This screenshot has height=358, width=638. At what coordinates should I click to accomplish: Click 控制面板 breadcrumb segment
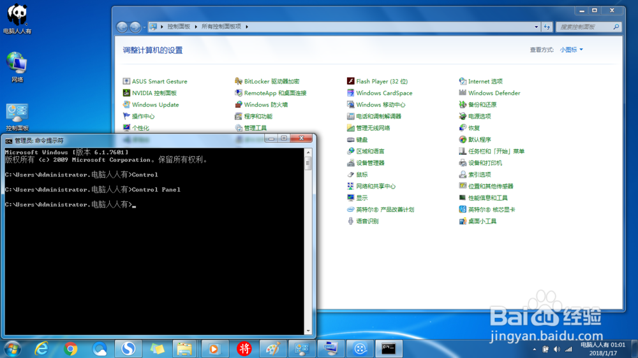(179, 26)
